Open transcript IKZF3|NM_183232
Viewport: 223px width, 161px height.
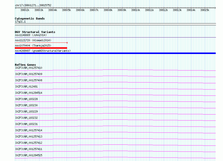[27, 118]
